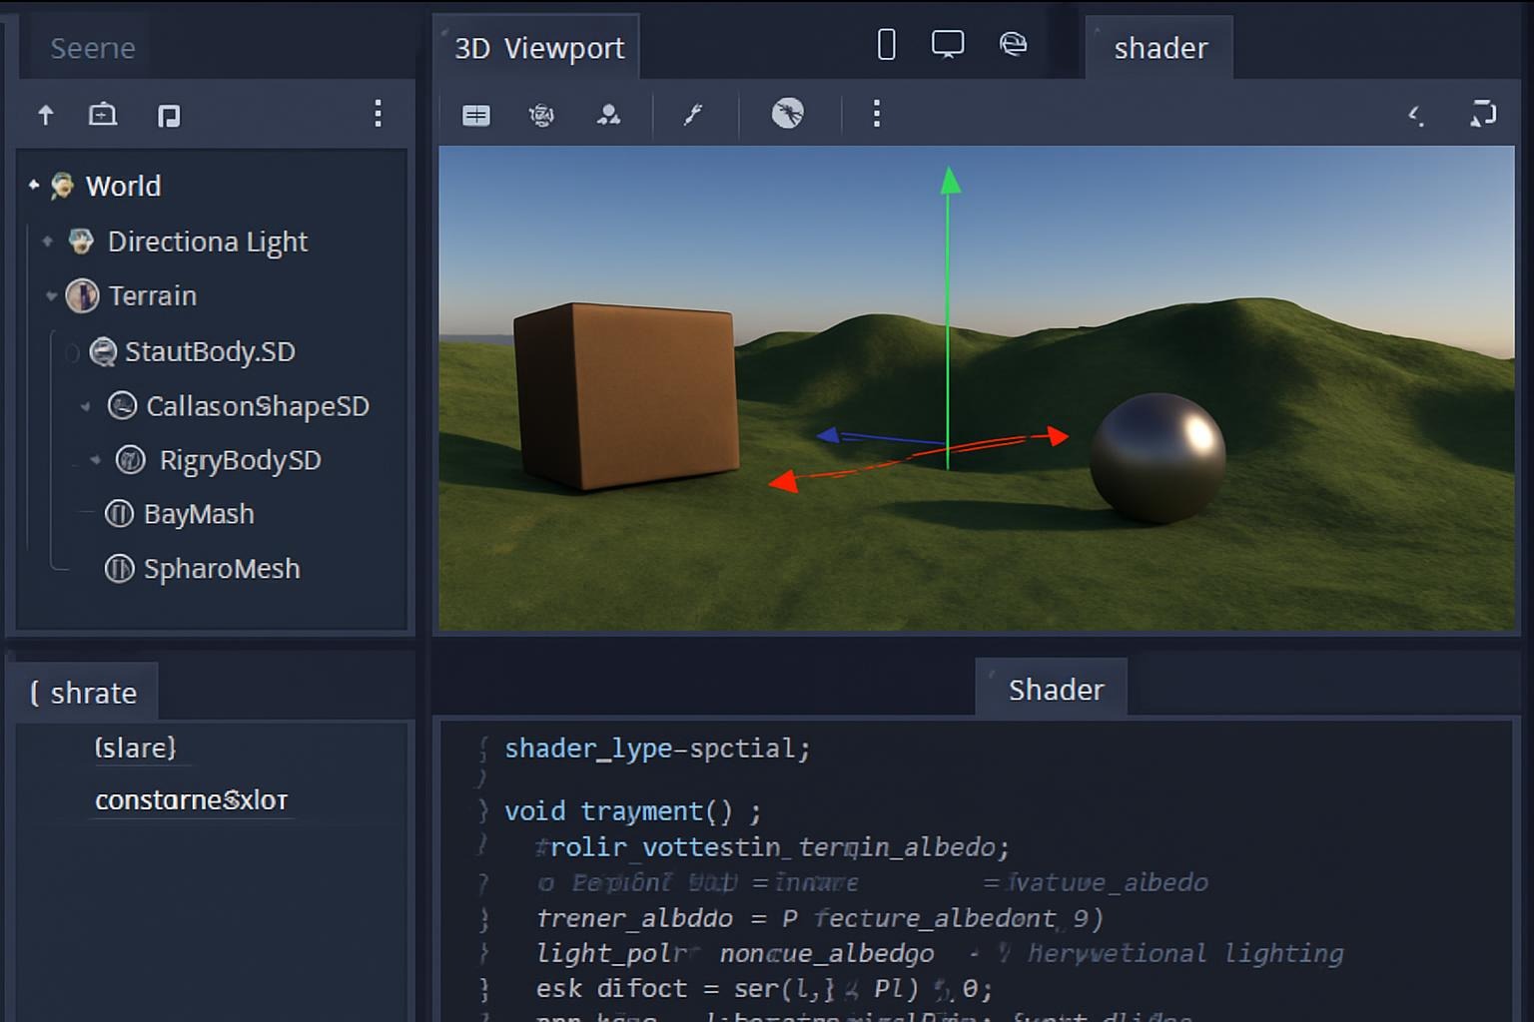
Task: Collapse the Terrain node arrow
Action: (x=51, y=296)
